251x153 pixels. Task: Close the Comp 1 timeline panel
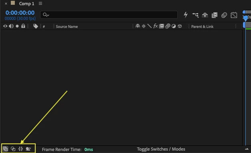pyautogui.click(x=6, y=4)
